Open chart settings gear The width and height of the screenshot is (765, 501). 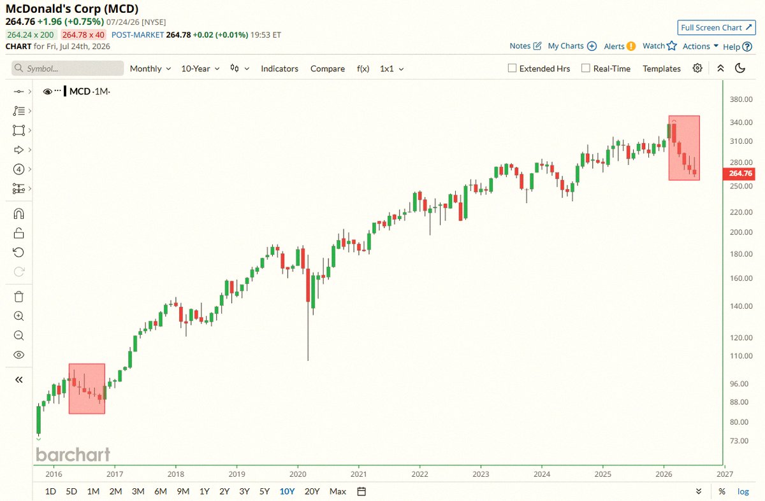pos(697,69)
